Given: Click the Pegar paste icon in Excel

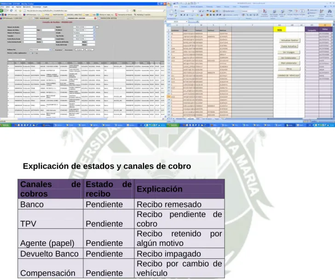Looking at the screenshot, I should (x=171, y=12).
